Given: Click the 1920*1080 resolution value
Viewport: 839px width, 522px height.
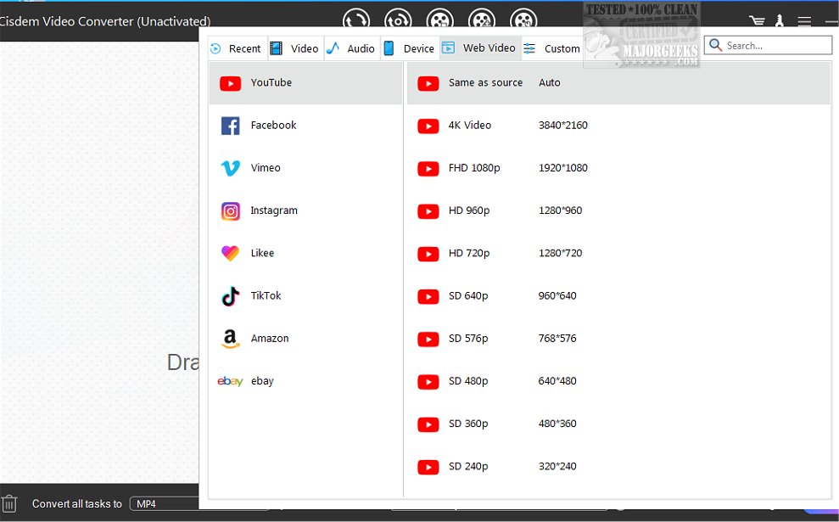Looking at the screenshot, I should pos(563,168).
